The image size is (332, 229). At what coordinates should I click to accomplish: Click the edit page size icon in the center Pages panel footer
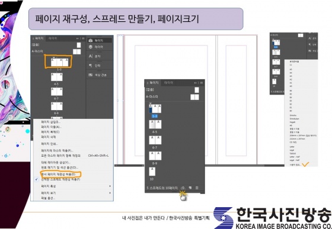pyautogui.click(x=183, y=188)
